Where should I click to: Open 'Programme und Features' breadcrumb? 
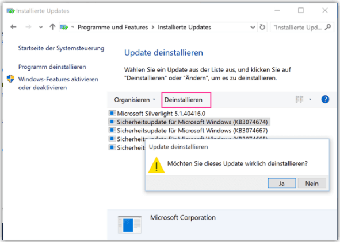point(113,27)
